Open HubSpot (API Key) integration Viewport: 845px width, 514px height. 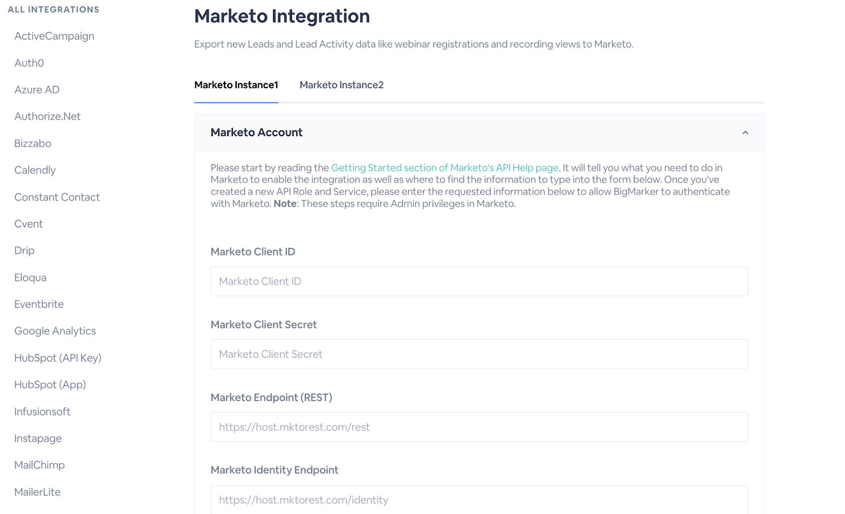point(58,358)
